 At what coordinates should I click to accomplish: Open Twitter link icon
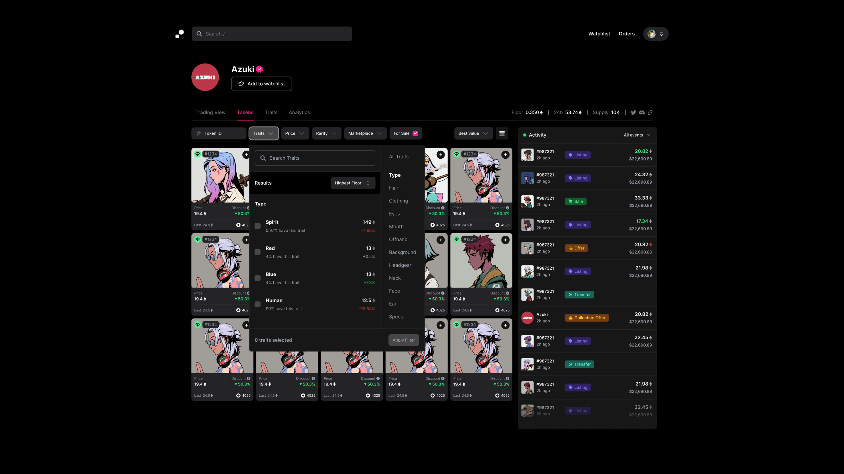(x=633, y=112)
